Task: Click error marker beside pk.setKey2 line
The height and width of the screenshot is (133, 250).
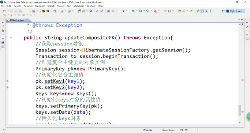Action: 7,87
